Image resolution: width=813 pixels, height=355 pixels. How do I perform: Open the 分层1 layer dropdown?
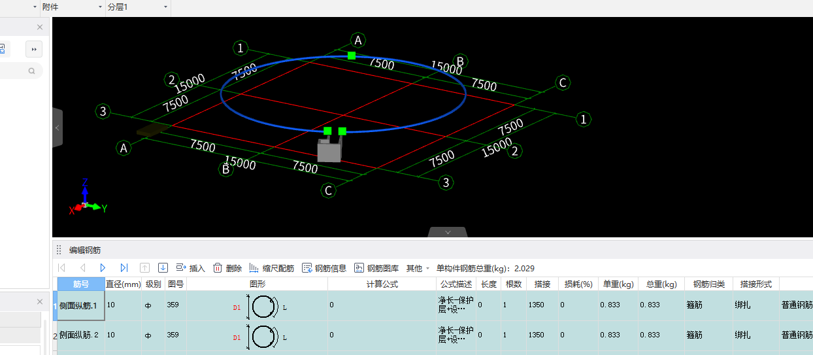137,7
